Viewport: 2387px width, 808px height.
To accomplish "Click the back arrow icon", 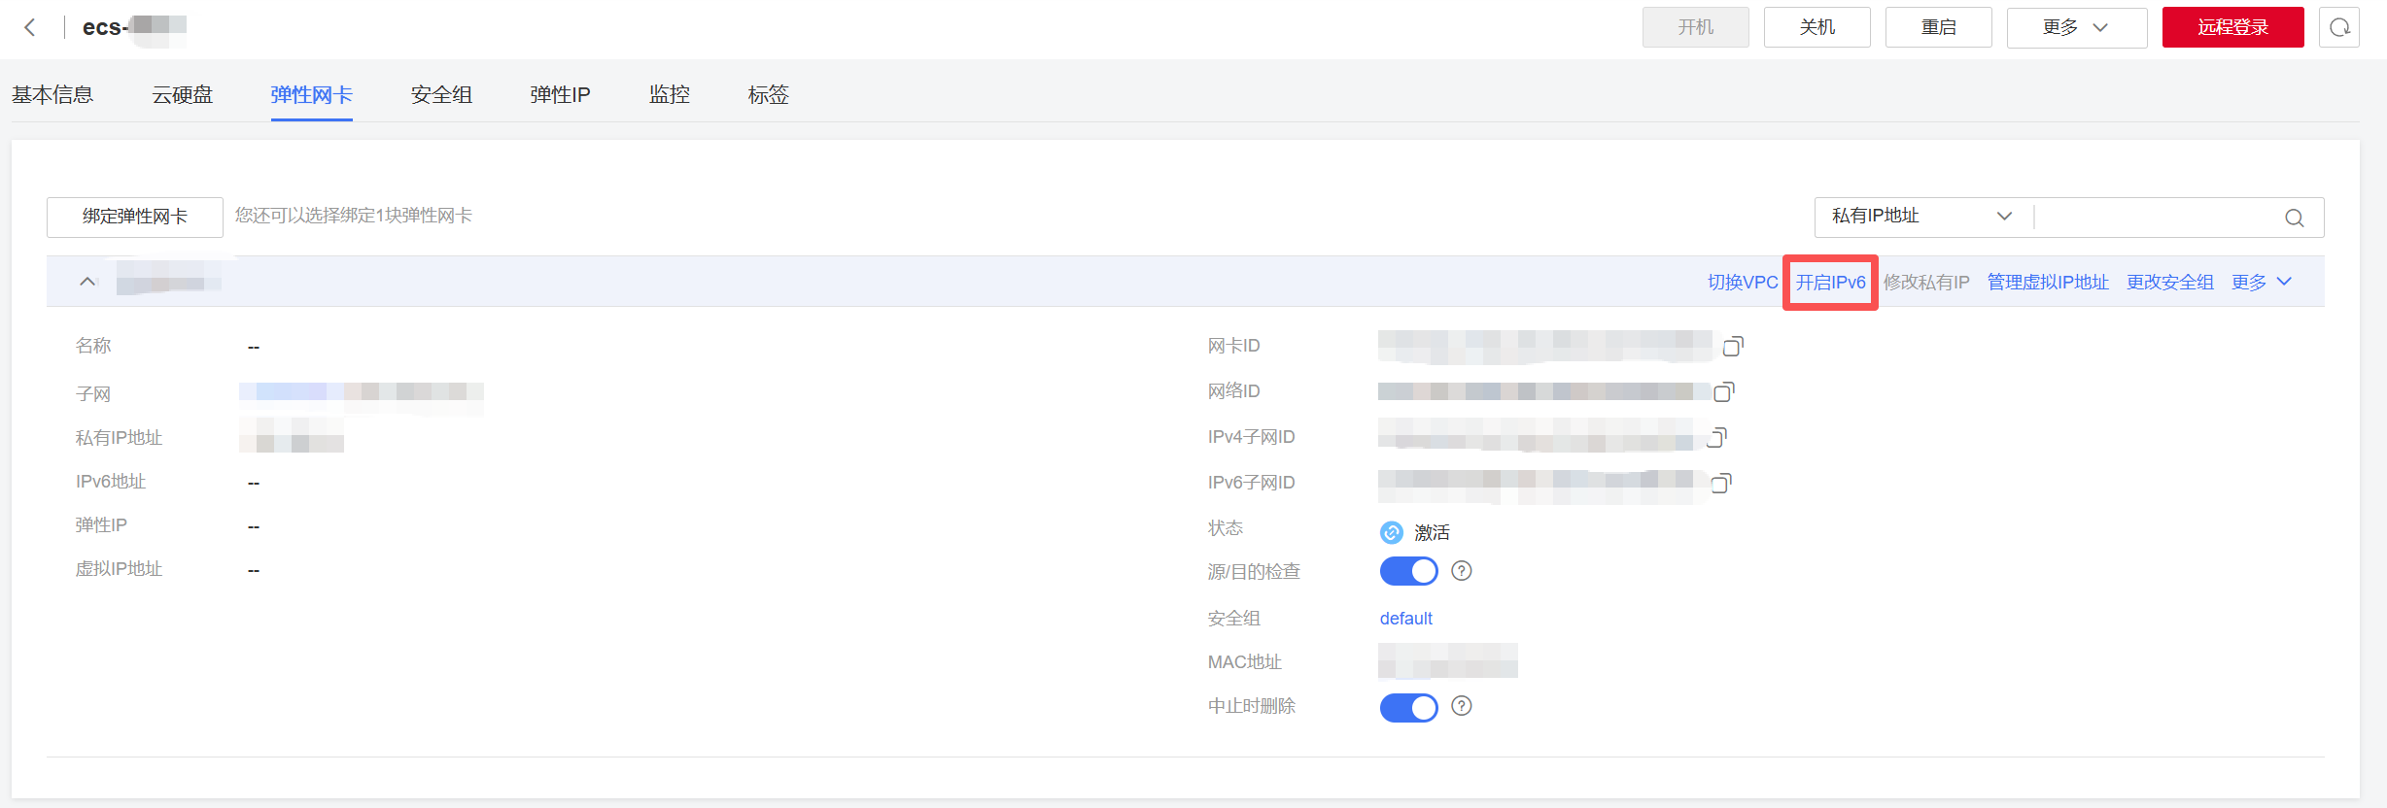I will 30,27.
